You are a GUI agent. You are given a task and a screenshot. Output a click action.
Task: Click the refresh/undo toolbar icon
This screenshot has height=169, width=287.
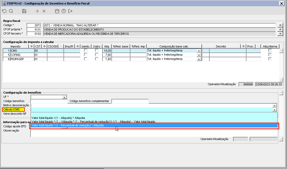tap(4, 11)
